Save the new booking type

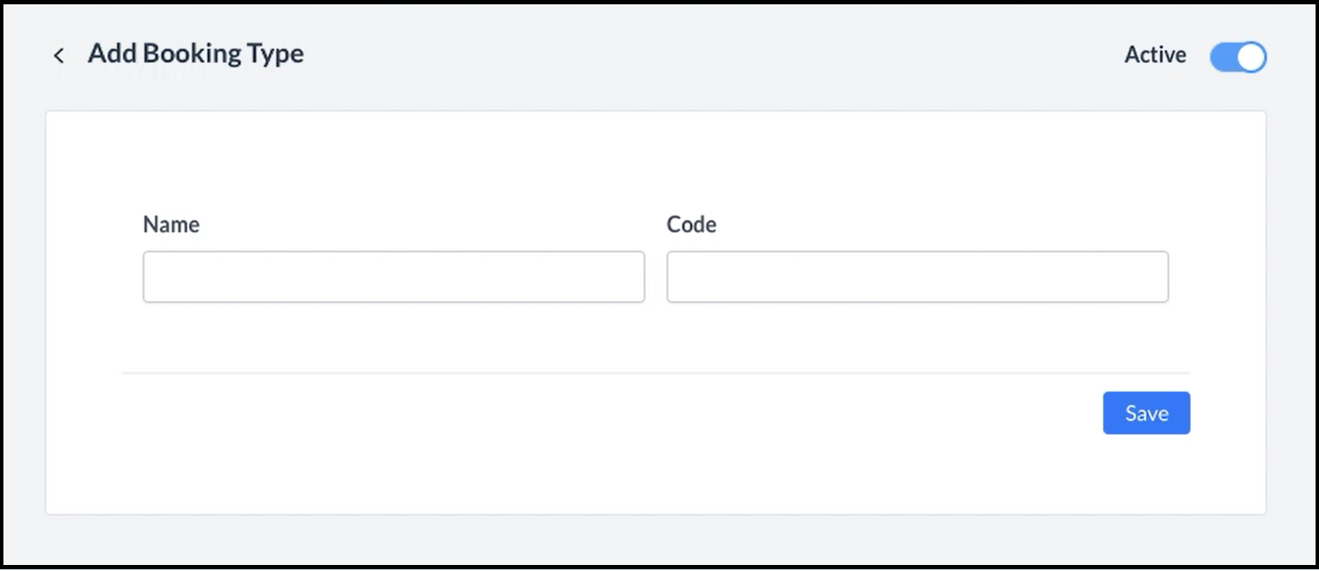pos(1146,413)
